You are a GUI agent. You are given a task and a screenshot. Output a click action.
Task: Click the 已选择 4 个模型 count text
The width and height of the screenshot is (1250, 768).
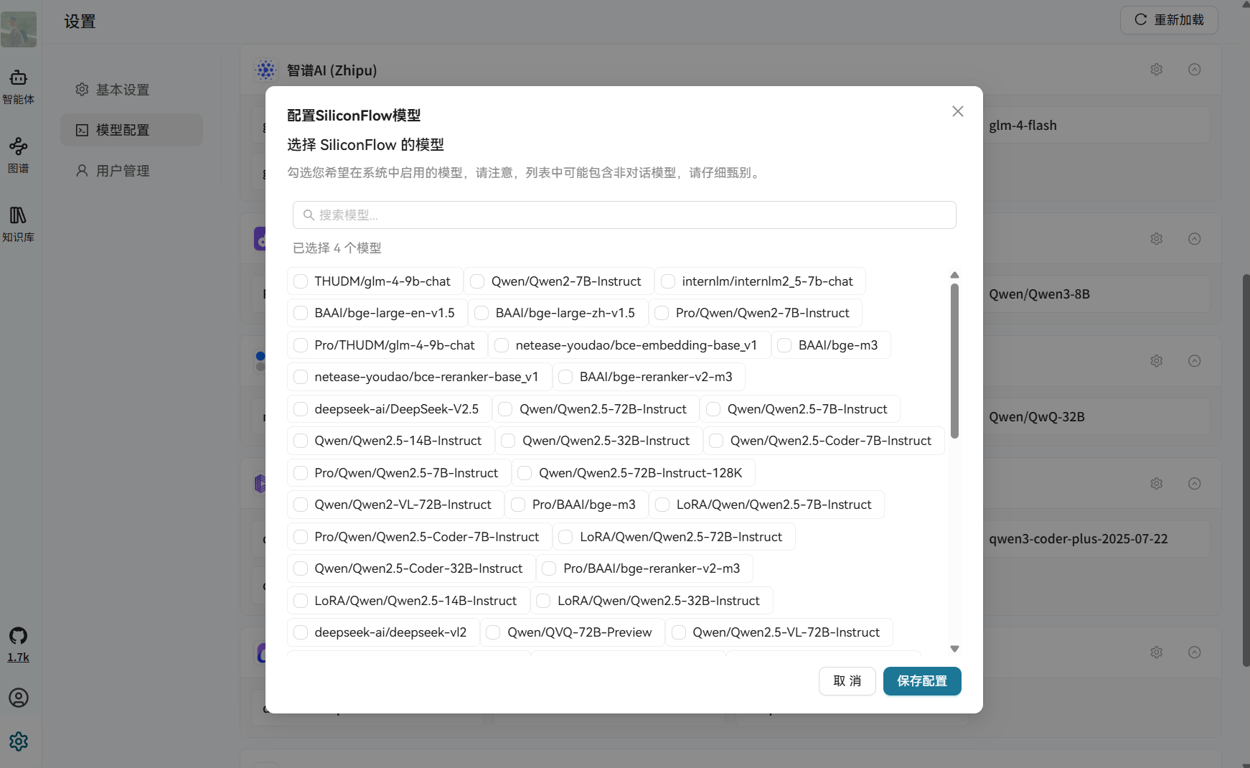pos(337,248)
